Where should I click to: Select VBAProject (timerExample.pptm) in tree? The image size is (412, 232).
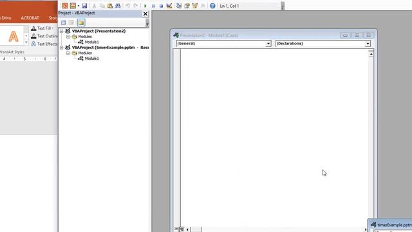click(x=110, y=48)
